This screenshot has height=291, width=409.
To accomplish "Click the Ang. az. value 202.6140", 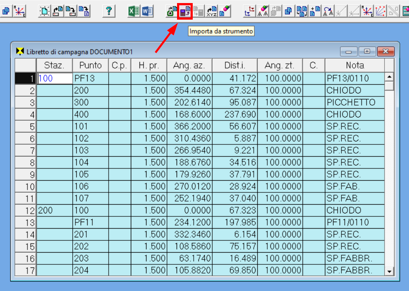I will point(190,103).
